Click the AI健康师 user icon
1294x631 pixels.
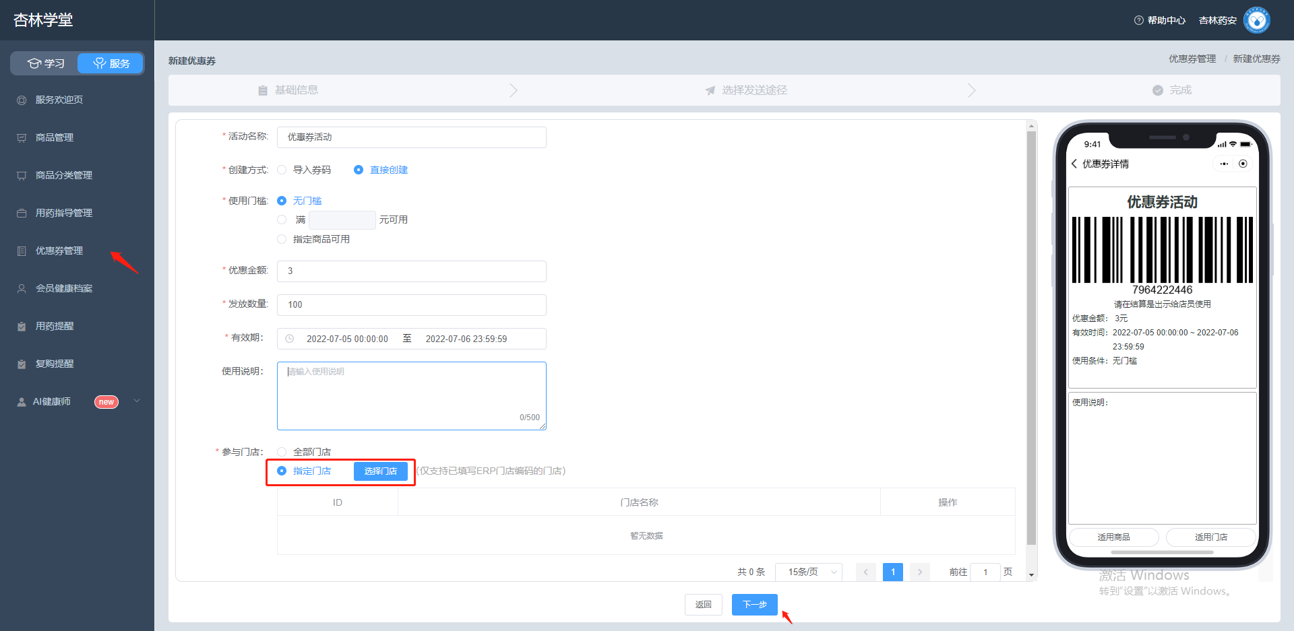point(22,401)
